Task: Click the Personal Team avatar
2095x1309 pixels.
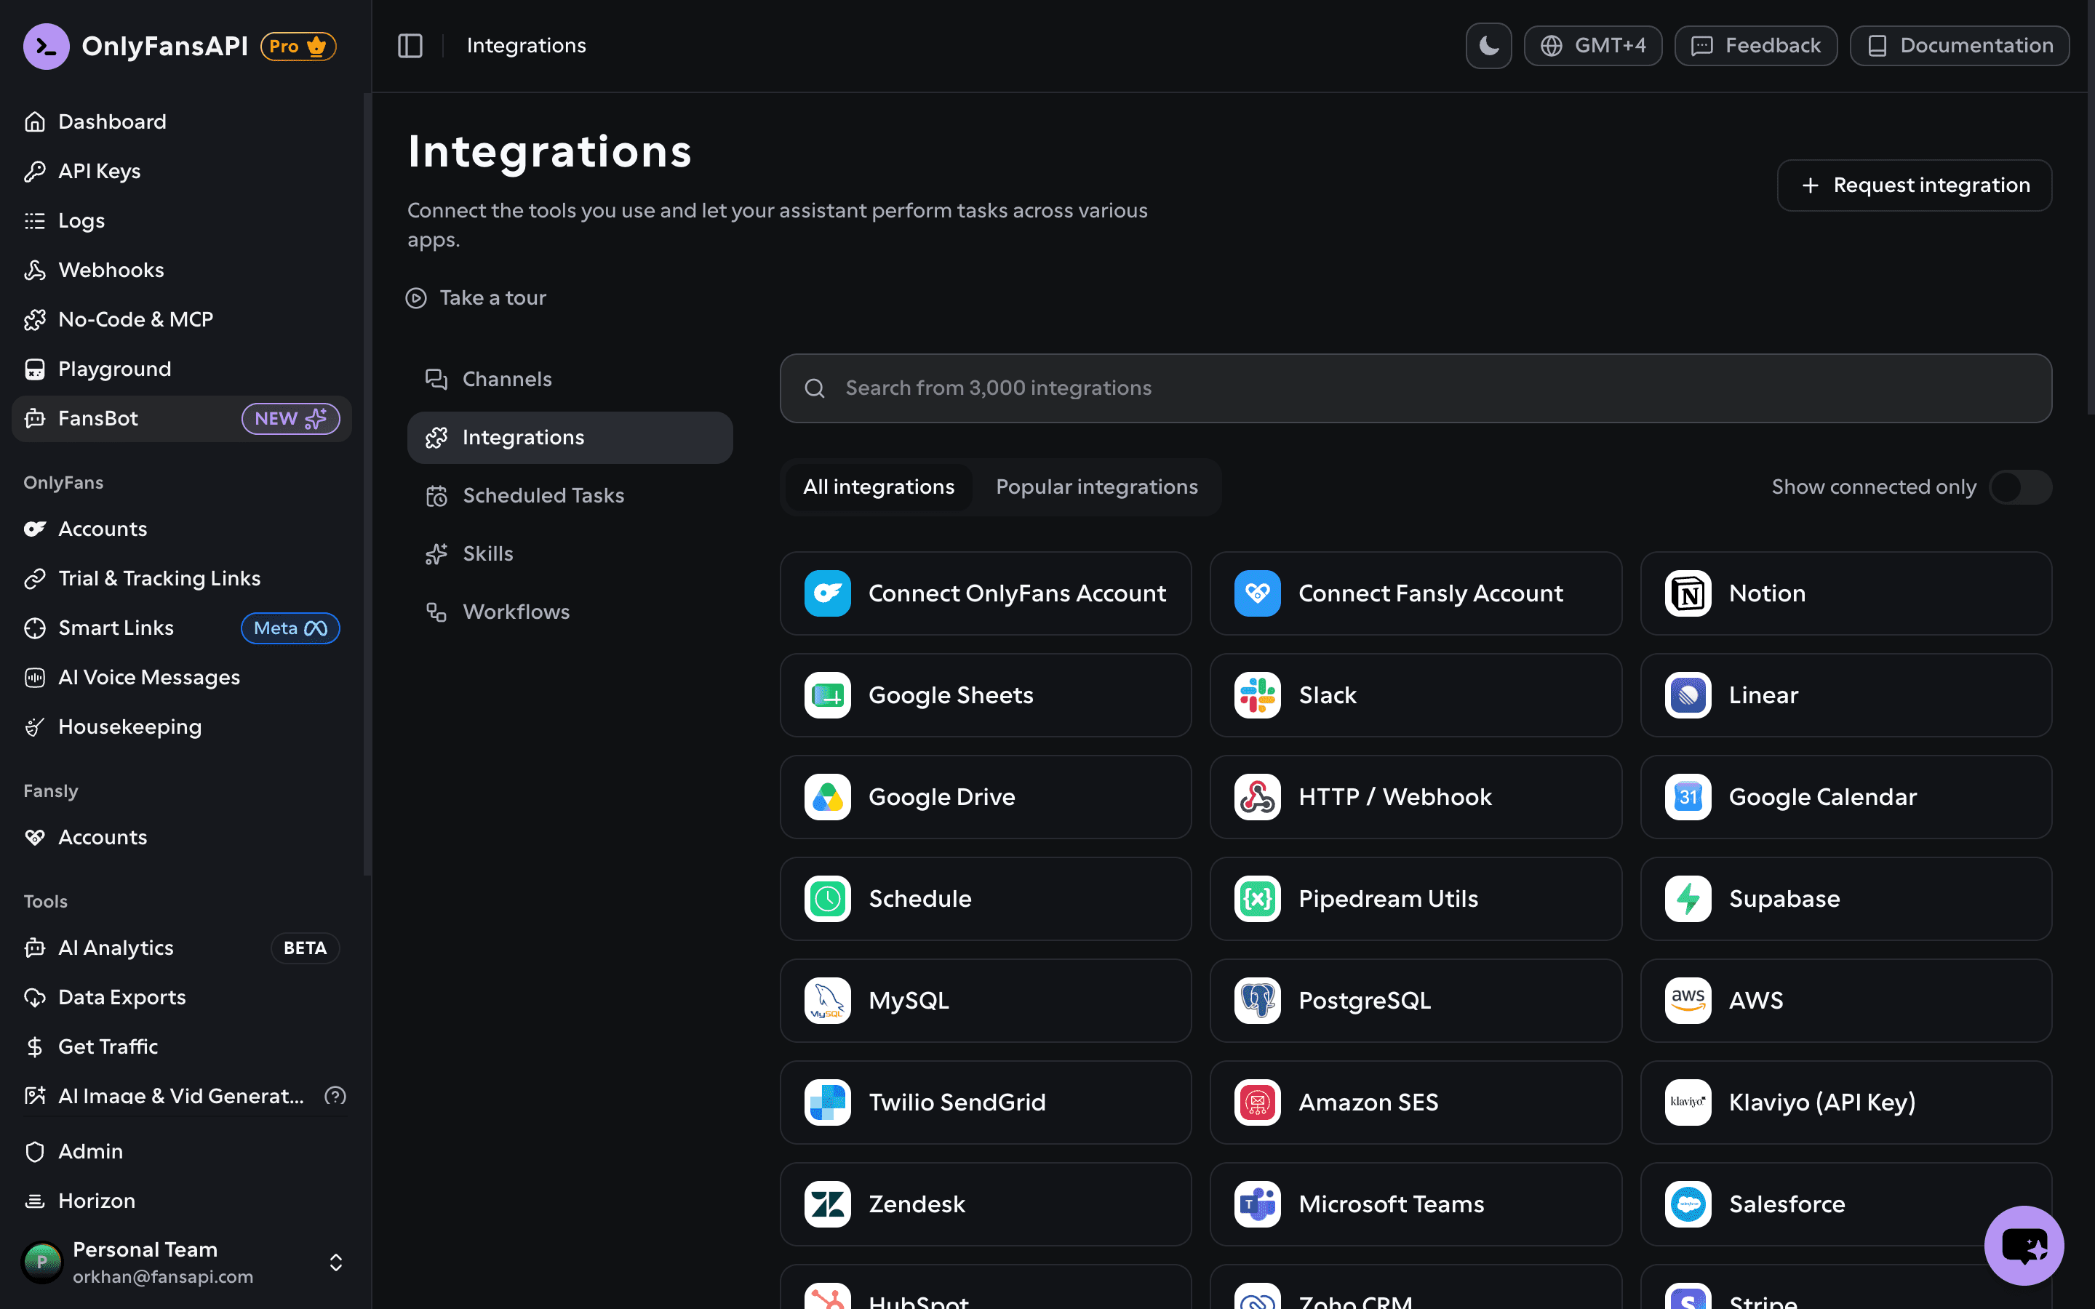Action: pos(41,1262)
